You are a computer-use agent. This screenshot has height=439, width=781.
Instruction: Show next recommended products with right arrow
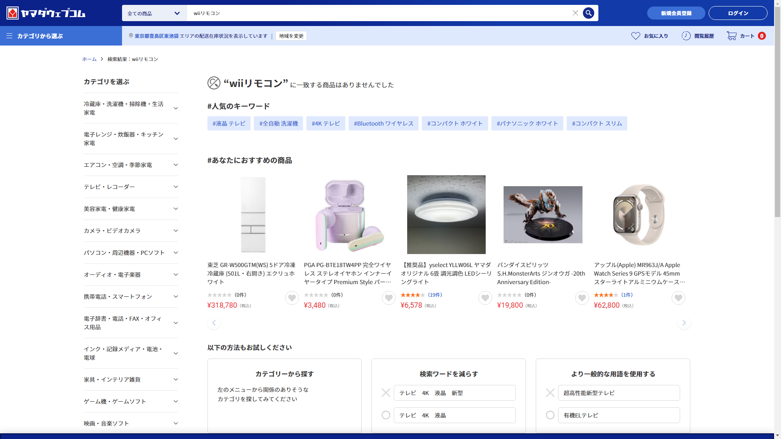pos(684,323)
